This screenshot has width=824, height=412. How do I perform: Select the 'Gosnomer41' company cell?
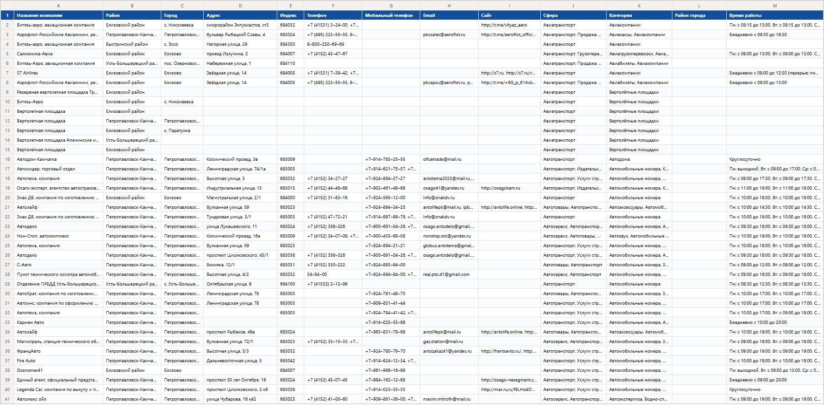(58, 370)
